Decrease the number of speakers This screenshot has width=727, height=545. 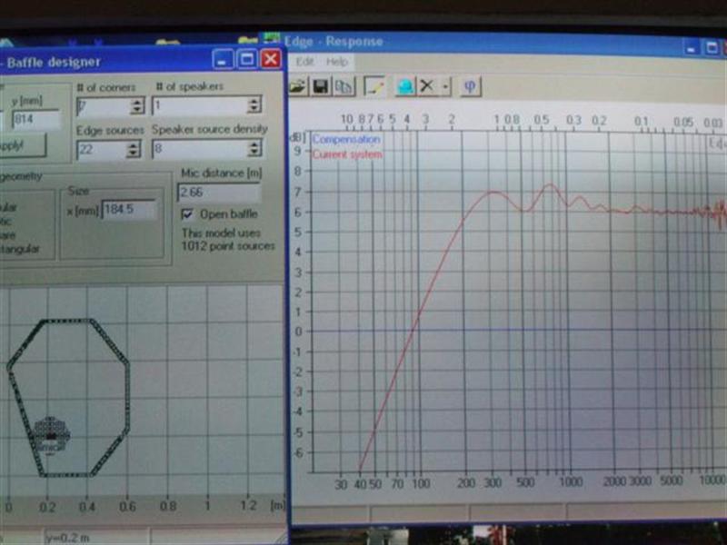[x=254, y=109]
